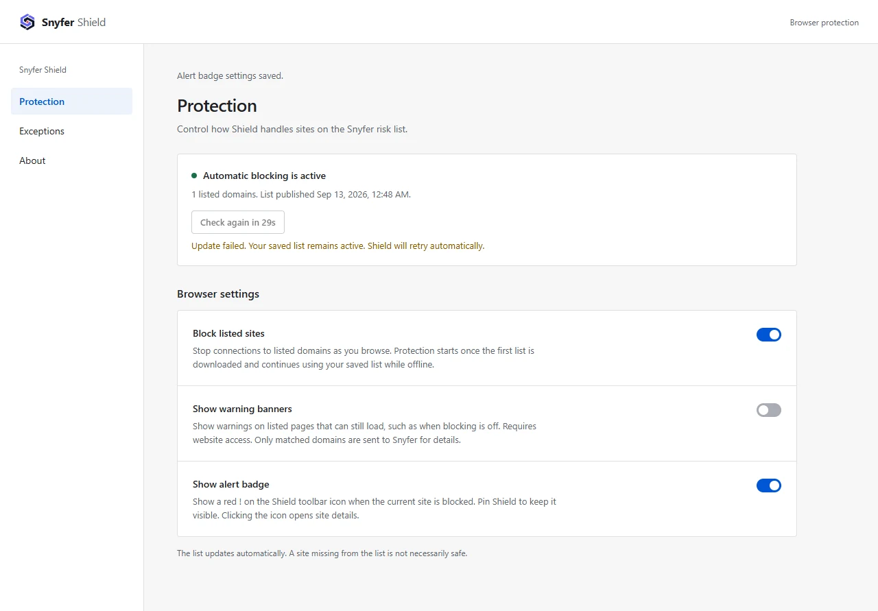Viewport: 878px width, 611px height.
Task: Click the Snyfer Shield logo icon
Action: (27, 22)
